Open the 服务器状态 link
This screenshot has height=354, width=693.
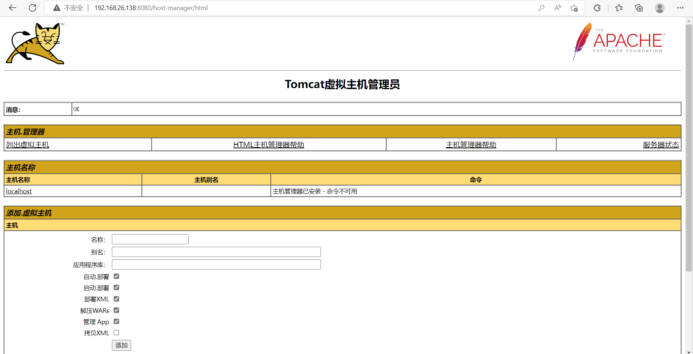click(661, 145)
